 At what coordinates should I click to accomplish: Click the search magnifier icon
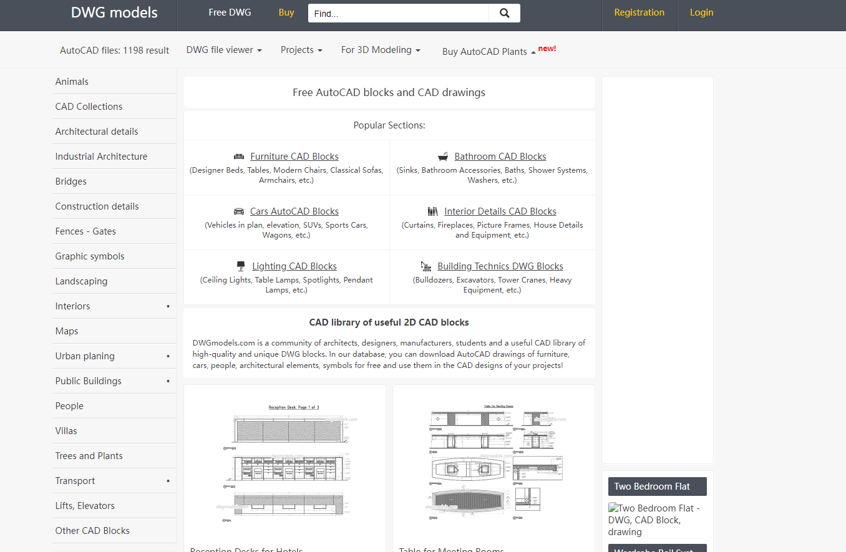503,12
